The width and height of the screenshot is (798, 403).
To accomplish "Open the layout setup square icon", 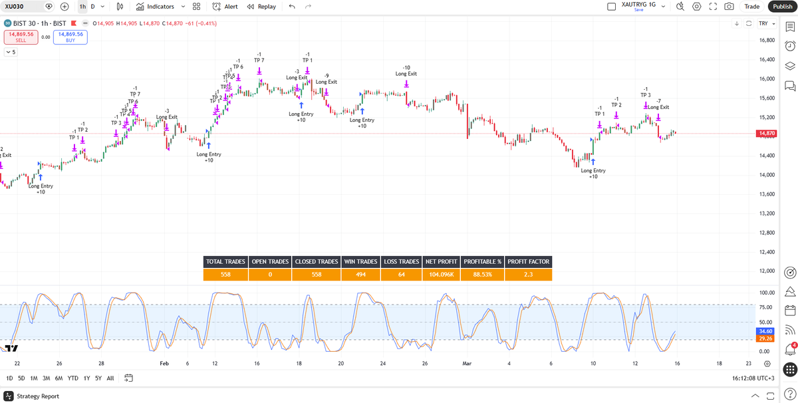I will pos(612,6).
